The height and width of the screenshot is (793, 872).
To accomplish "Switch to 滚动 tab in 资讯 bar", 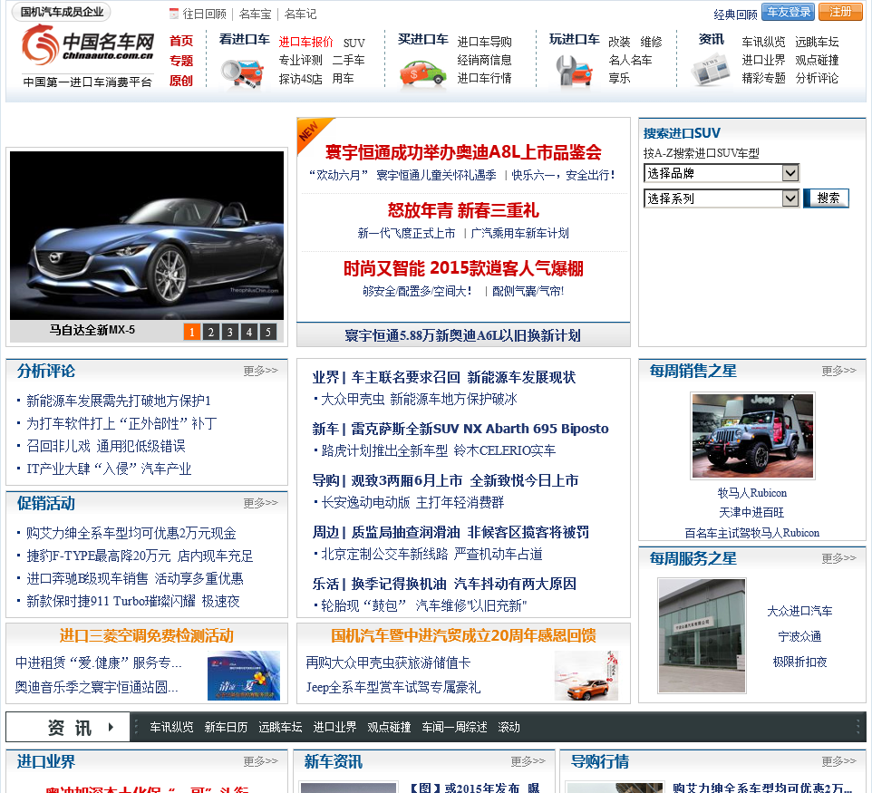I will pyautogui.click(x=509, y=727).
